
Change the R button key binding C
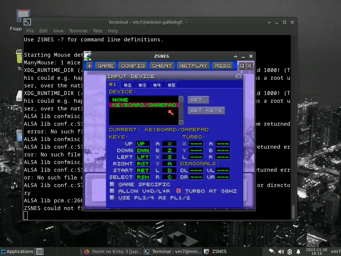[170, 177]
